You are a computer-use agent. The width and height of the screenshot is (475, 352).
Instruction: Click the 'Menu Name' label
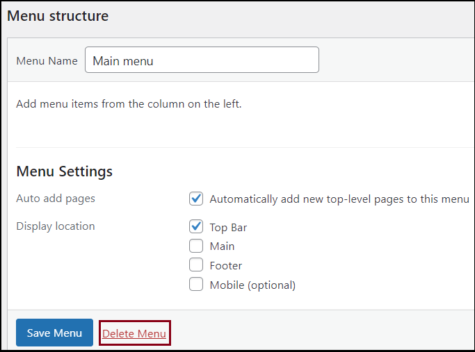coord(47,61)
